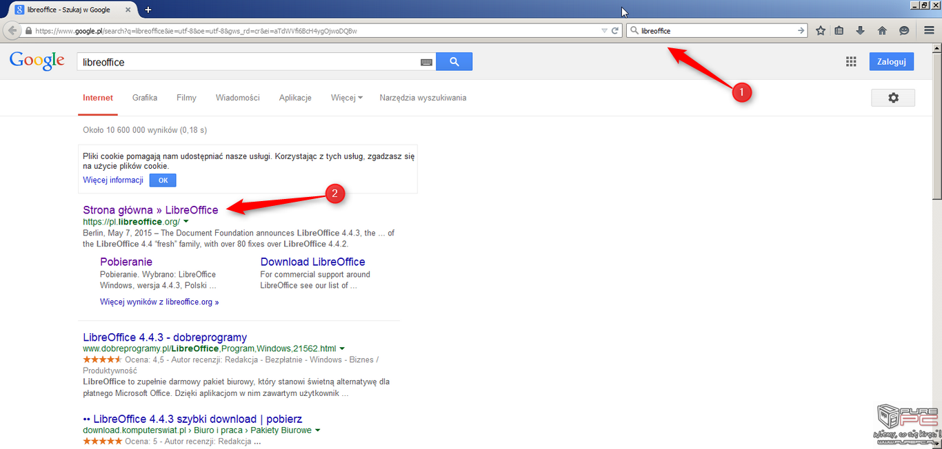Click Więcej wyników z libreoffice.org link
The height and width of the screenshot is (449, 942).
pos(159,302)
